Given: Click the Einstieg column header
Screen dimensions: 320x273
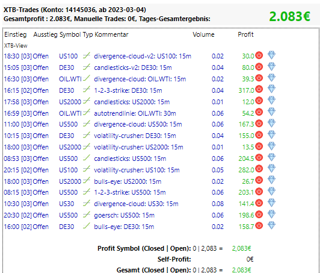Looking at the screenshot, I should (16, 34).
